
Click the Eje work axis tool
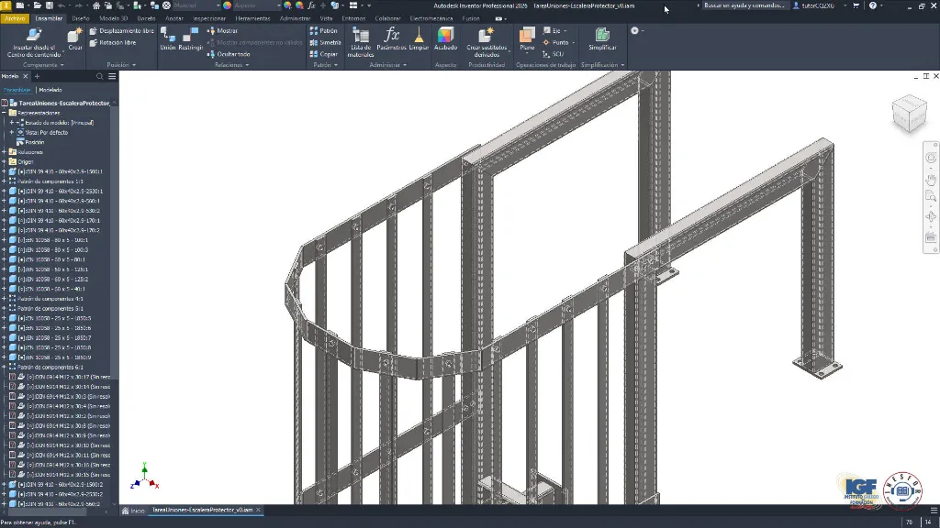point(552,30)
